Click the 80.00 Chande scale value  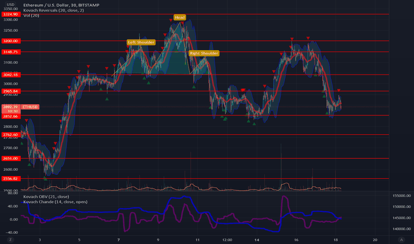[13, 193]
